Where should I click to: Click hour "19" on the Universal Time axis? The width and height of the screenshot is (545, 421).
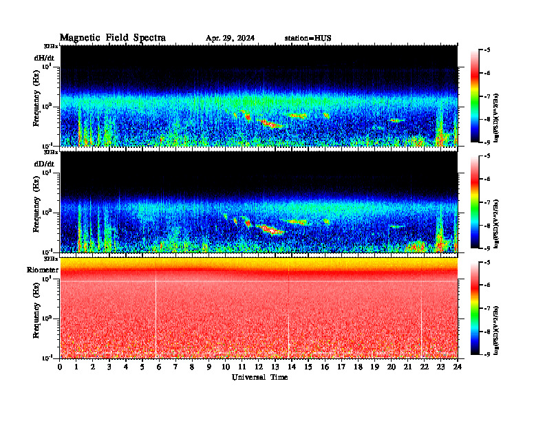point(374,367)
